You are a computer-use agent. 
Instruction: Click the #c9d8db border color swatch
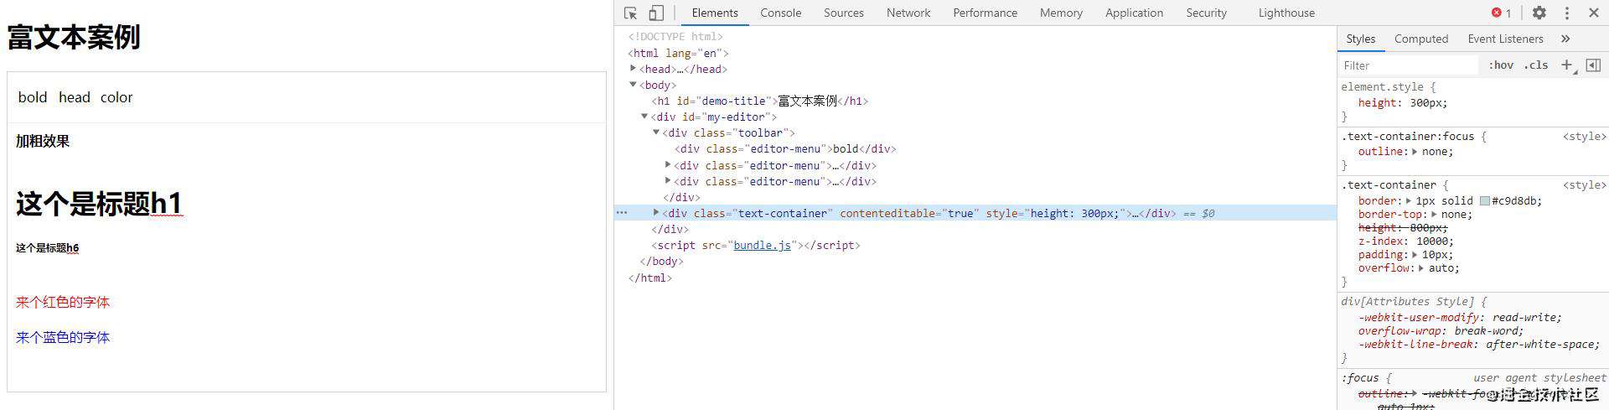pyautogui.click(x=1484, y=201)
